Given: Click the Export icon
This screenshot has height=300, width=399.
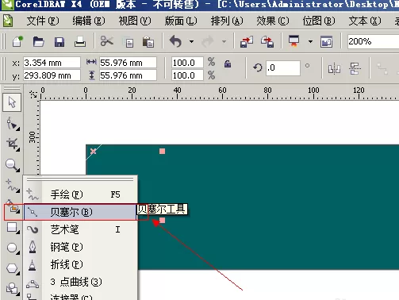Looking at the screenshot, I should point(267,42).
